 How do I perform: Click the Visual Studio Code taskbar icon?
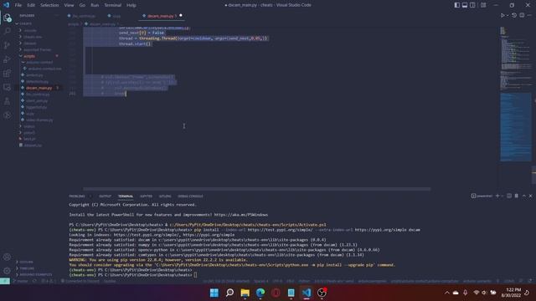[307, 293]
